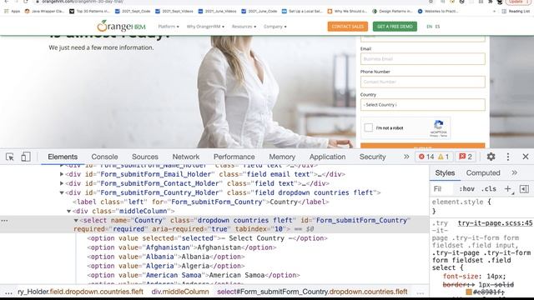
Task: Click the styles Filter input
Action: coord(442,189)
